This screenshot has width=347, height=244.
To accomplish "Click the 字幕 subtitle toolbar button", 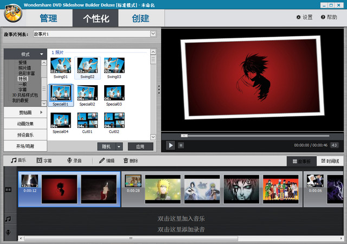I will 44,161.
